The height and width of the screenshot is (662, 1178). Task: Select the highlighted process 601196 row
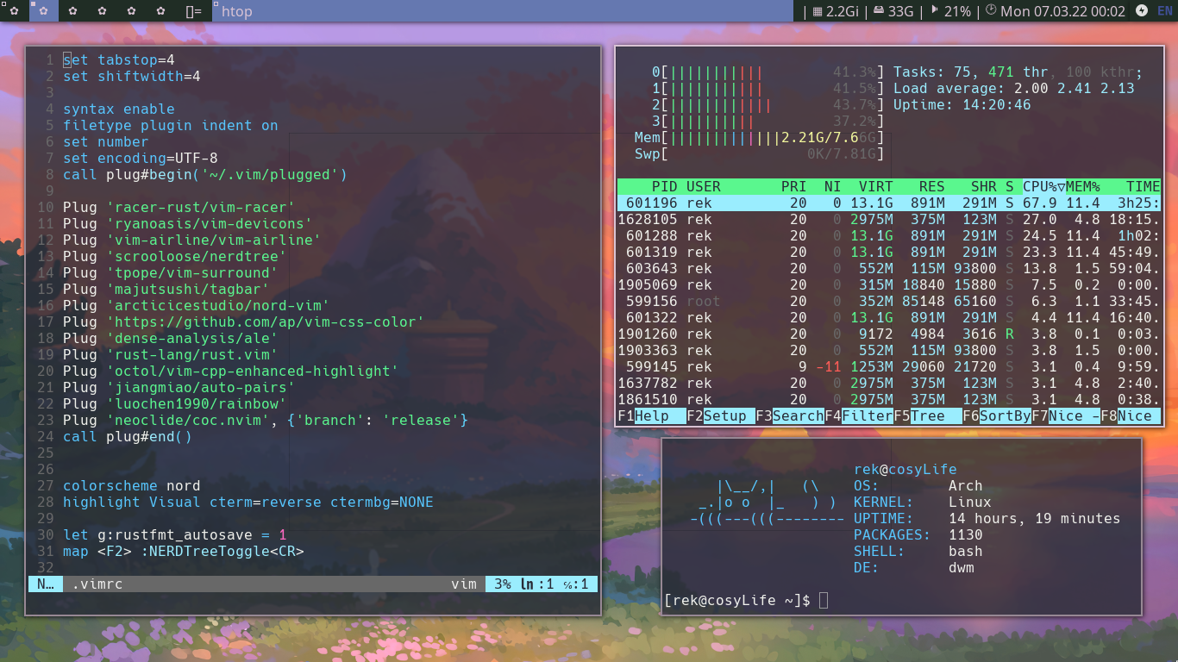[x=889, y=203]
